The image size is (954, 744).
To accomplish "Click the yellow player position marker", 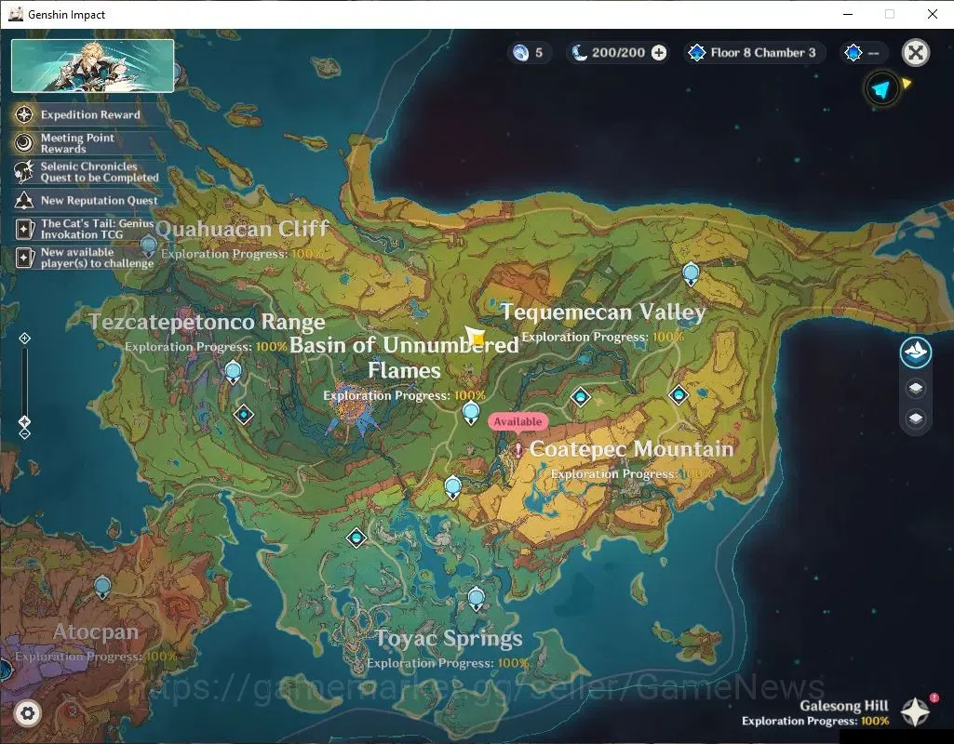I will coord(476,335).
